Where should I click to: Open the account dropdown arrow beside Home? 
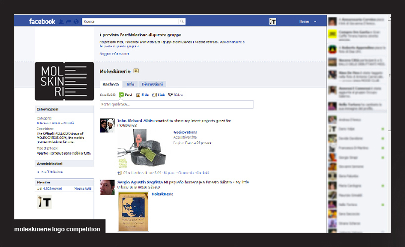[315, 21]
